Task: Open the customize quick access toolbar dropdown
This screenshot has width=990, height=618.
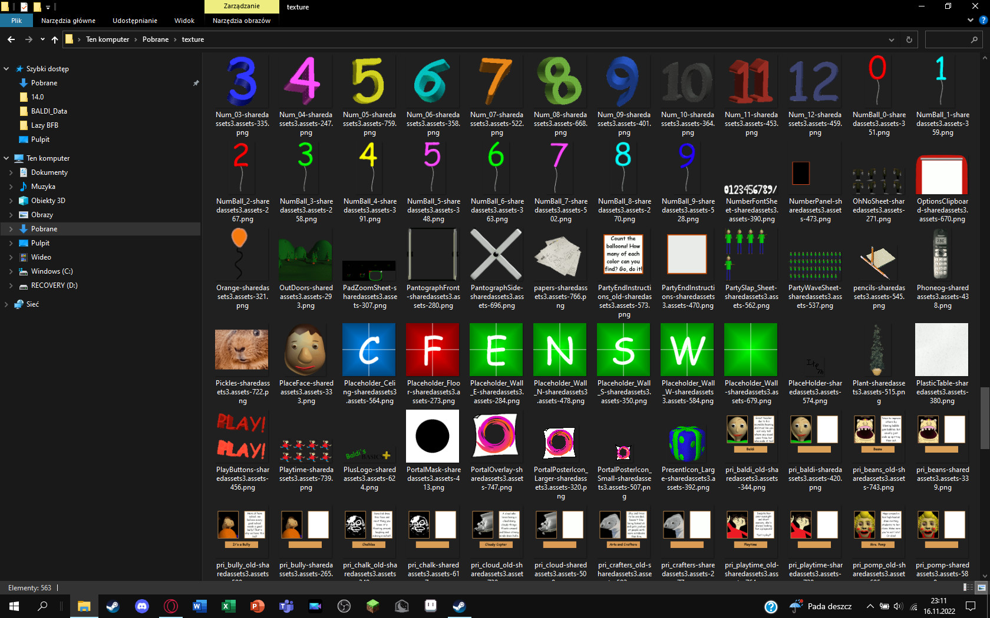Action: pos(48,6)
